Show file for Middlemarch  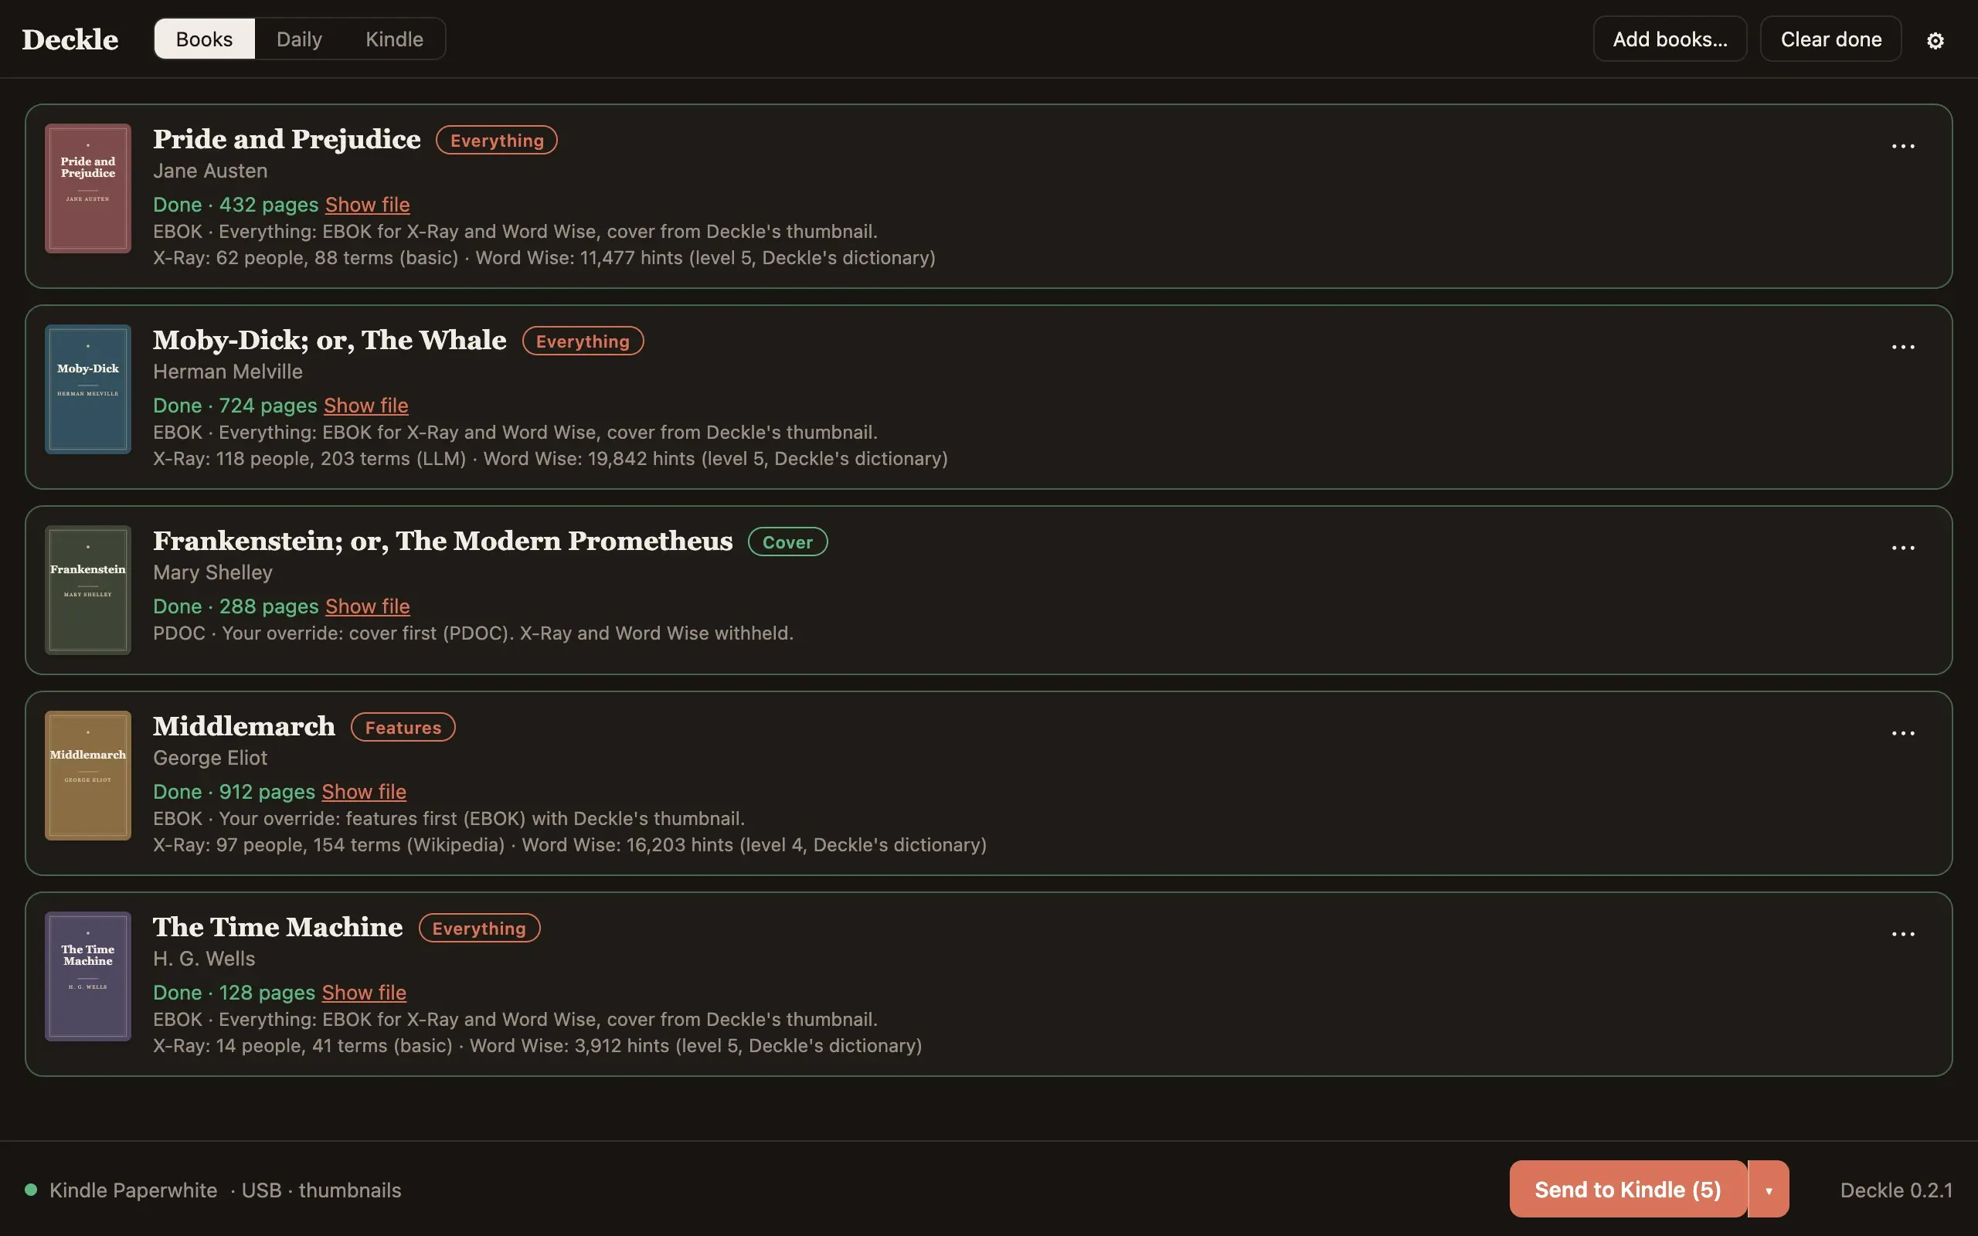[x=364, y=791]
